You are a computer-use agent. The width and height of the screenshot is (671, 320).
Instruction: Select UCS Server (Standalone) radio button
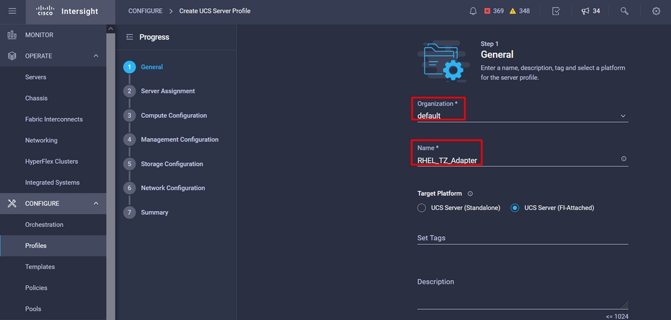click(x=422, y=208)
